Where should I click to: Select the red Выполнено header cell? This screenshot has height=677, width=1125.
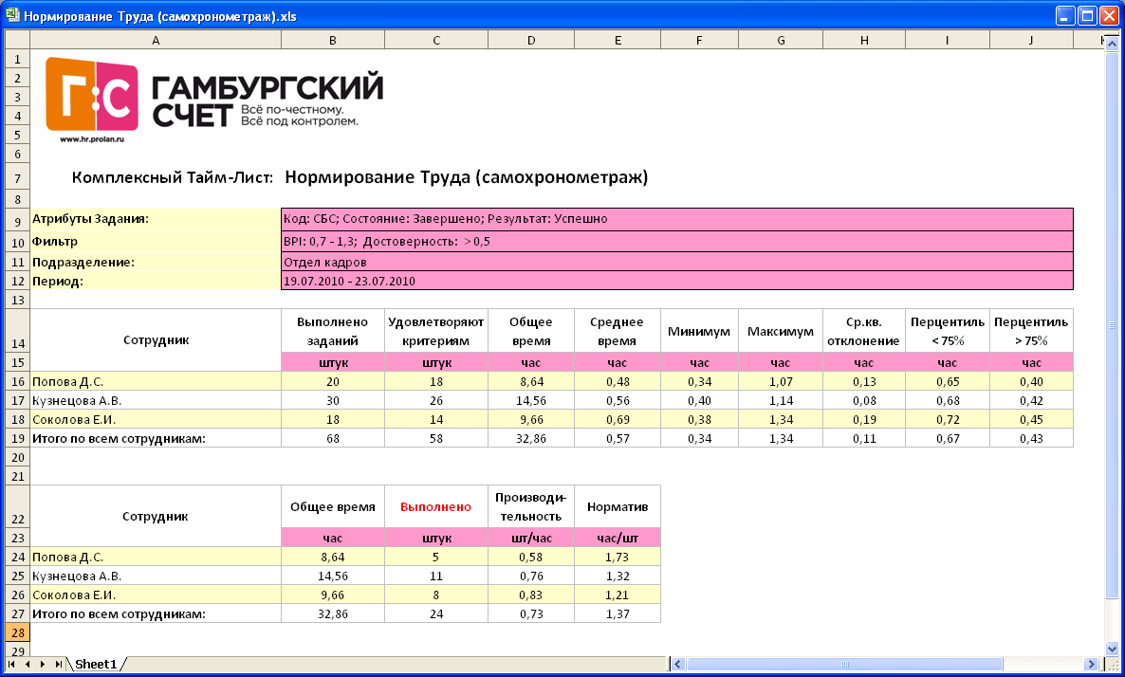(435, 506)
